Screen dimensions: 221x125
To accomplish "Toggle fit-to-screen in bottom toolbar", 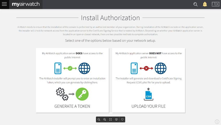I will pyautogui.click(x=110, y=120).
